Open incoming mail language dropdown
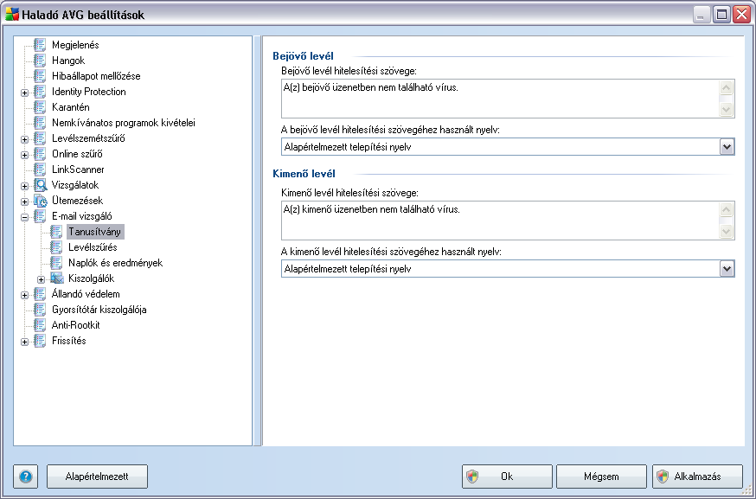The height and width of the screenshot is (499, 756). 727,146
